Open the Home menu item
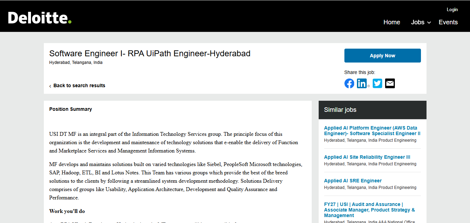The image size is (470, 223). coord(392,22)
